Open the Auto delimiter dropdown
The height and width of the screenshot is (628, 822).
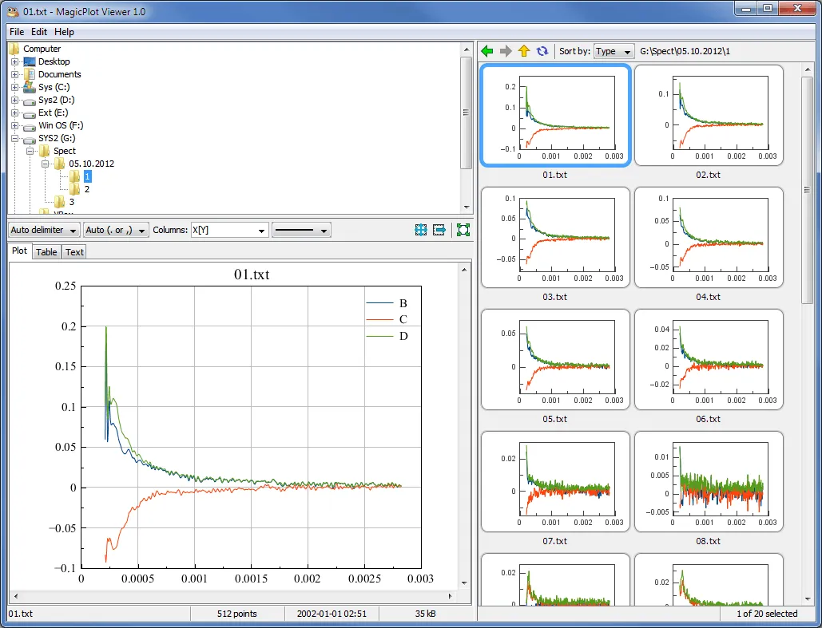(43, 230)
